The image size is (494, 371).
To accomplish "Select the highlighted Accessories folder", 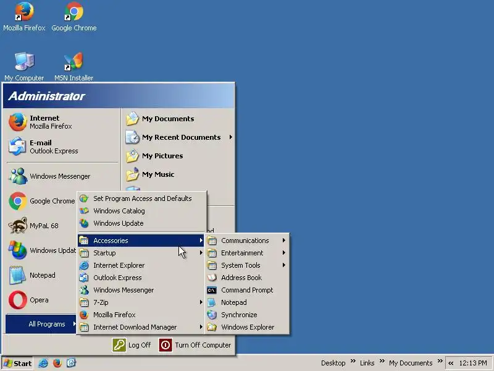I will [x=141, y=241].
